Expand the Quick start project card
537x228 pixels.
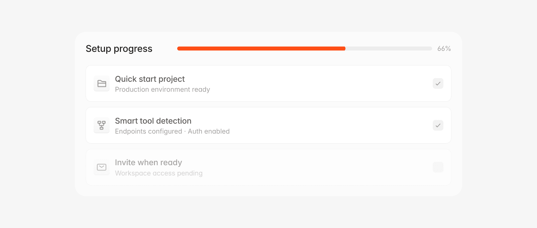point(268,83)
